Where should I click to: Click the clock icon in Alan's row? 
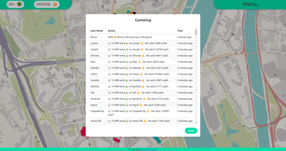click(x=109, y=62)
